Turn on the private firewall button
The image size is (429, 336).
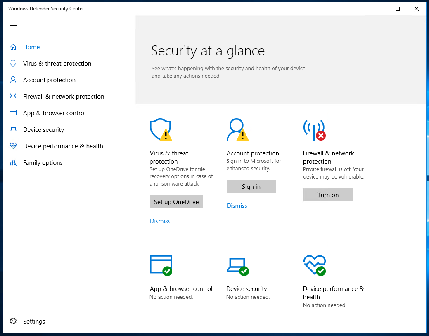tap(328, 195)
